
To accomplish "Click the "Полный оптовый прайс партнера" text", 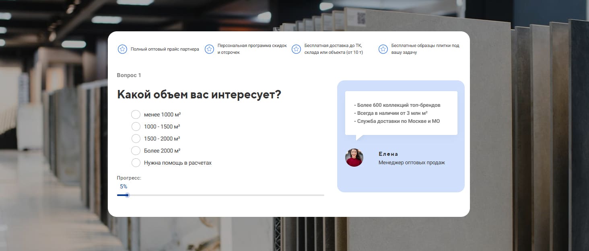I will (165, 49).
